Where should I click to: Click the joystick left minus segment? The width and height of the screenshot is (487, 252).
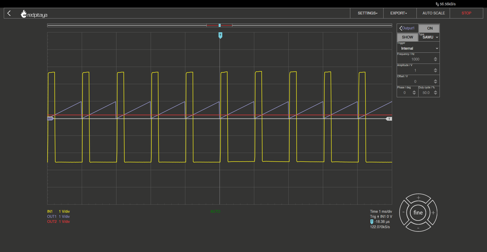click(403, 212)
